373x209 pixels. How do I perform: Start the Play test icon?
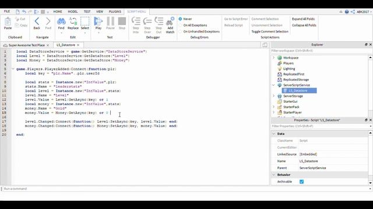pyautogui.click(x=98, y=21)
